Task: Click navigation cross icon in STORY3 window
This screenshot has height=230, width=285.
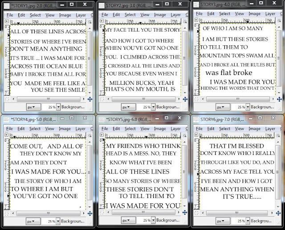Action: (x=279, y=99)
